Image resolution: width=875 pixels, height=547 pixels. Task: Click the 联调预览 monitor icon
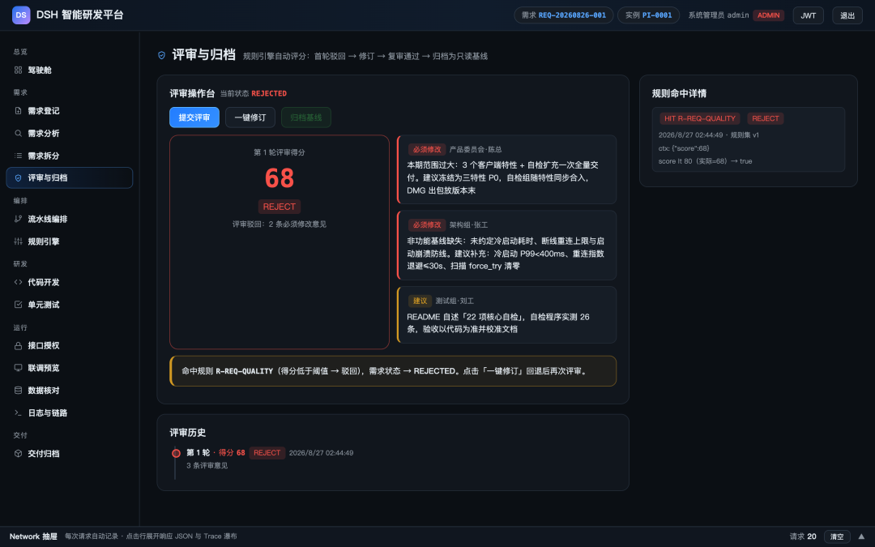pos(19,369)
